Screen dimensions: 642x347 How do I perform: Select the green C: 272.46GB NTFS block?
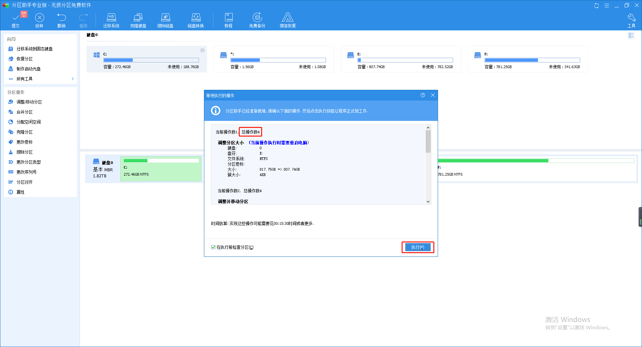161,169
